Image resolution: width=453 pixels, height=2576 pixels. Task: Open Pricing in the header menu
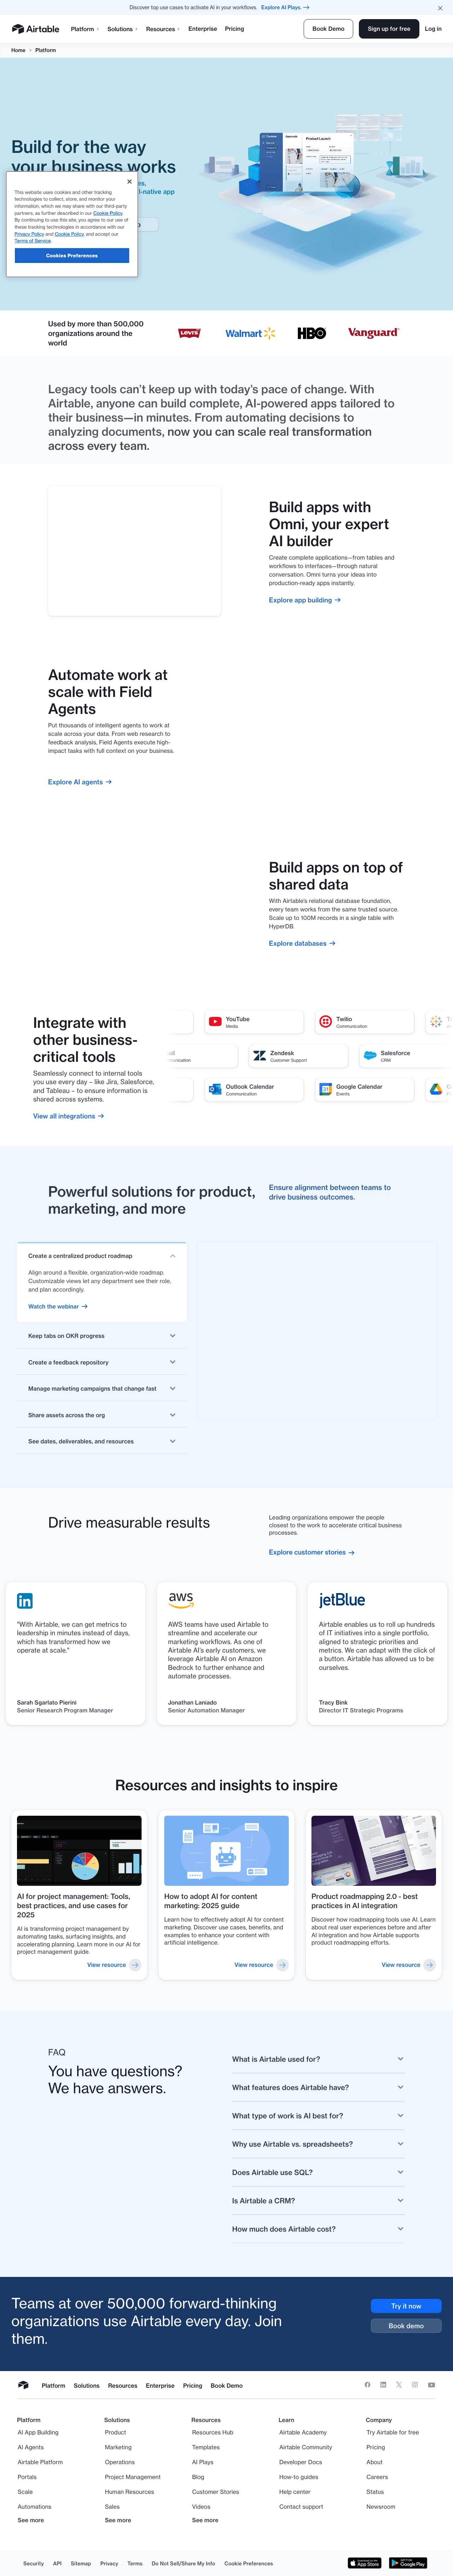234,29
